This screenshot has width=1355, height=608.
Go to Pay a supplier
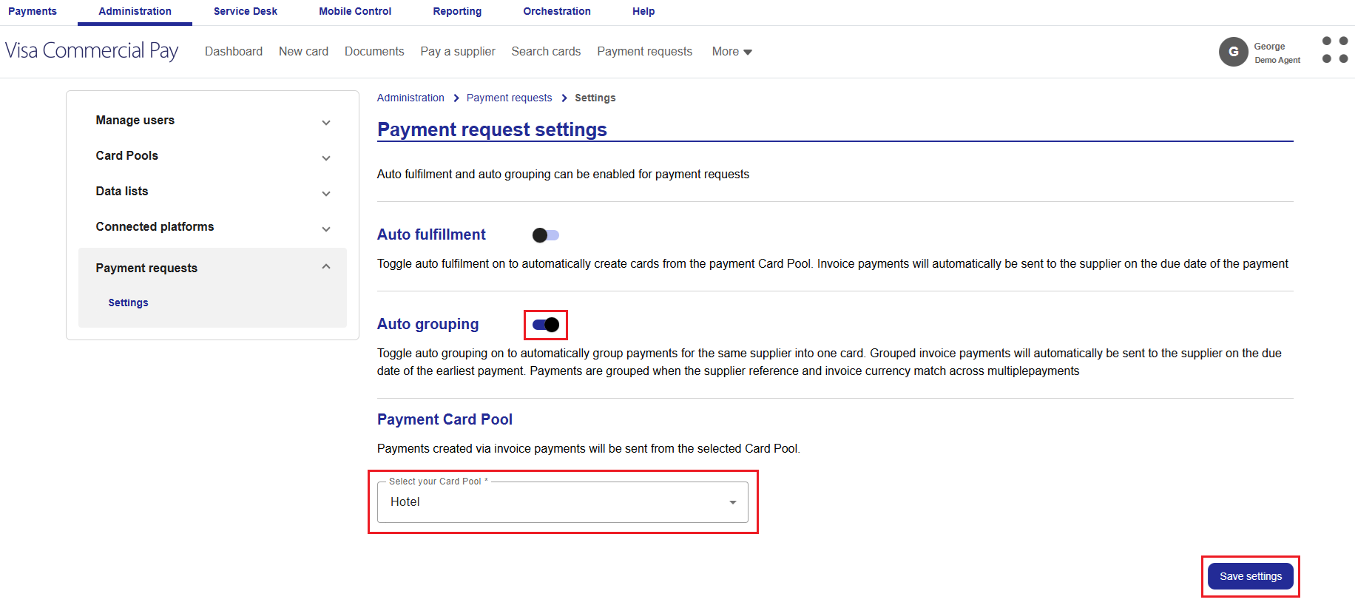click(x=458, y=52)
